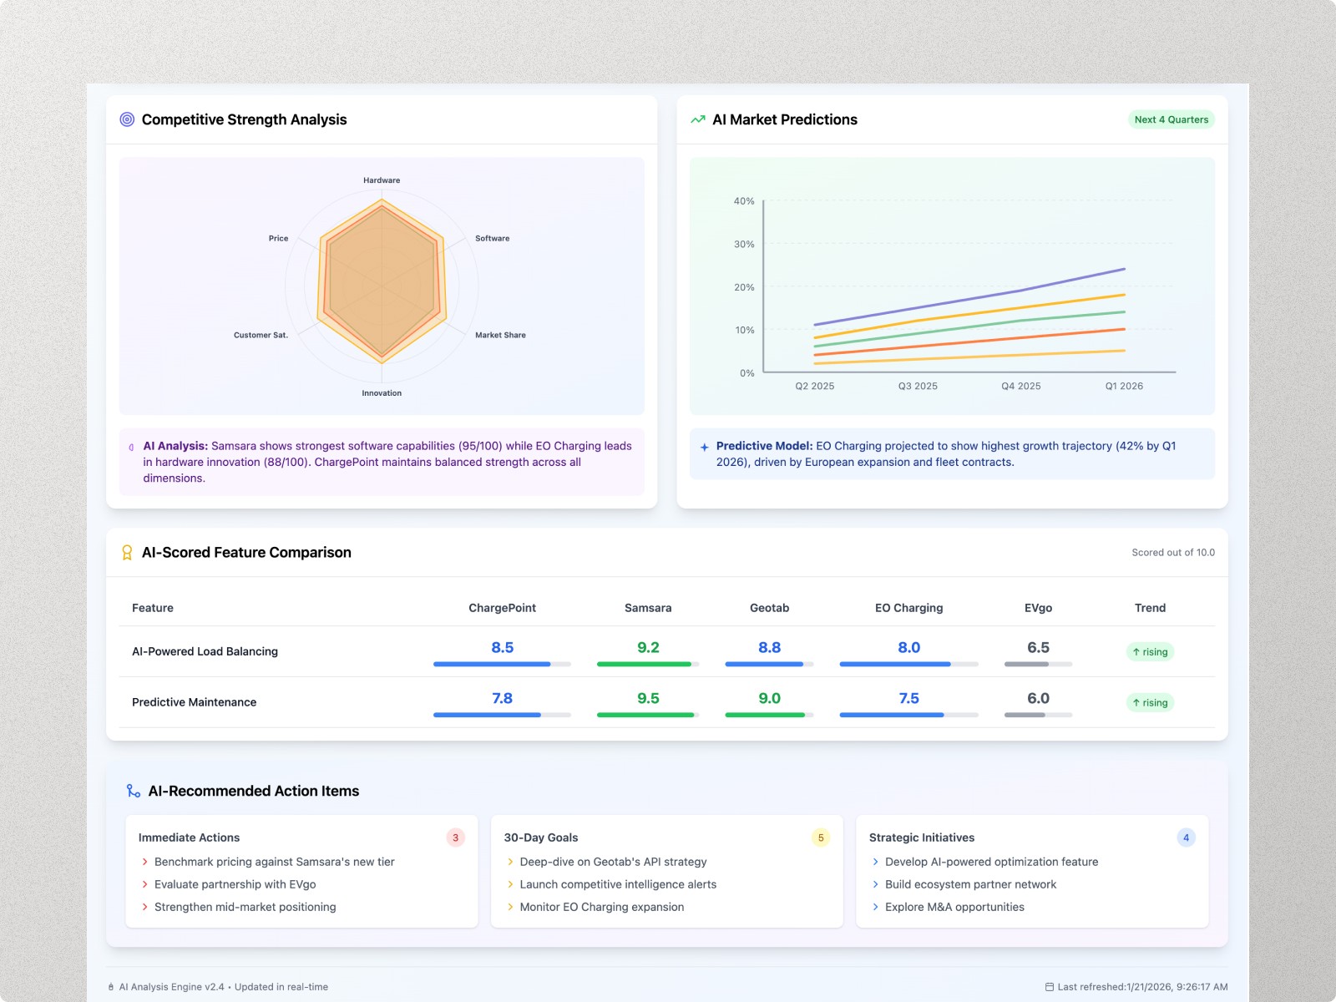The width and height of the screenshot is (1336, 1002).
Task: Click the Immediate Actions card title
Action: 189,838
